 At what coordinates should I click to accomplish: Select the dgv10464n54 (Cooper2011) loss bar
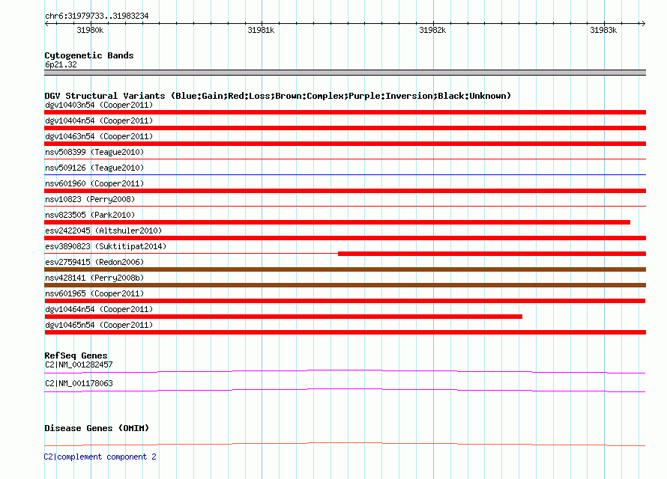click(x=283, y=317)
